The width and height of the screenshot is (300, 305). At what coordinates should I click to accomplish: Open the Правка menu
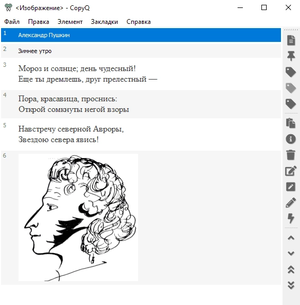pyautogui.click(x=39, y=22)
